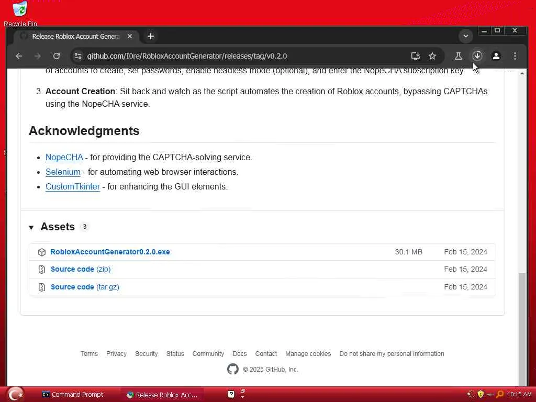Open the CustomTkinter link
The height and width of the screenshot is (402, 536).
[73, 187]
